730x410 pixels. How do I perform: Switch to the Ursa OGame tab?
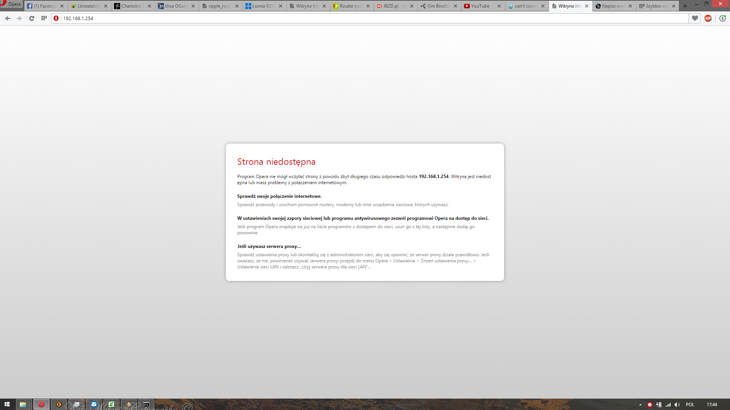click(x=177, y=6)
